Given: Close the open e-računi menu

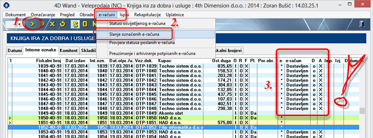Looking at the screenshot, I should pyautogui.click(x=107, y=15).
